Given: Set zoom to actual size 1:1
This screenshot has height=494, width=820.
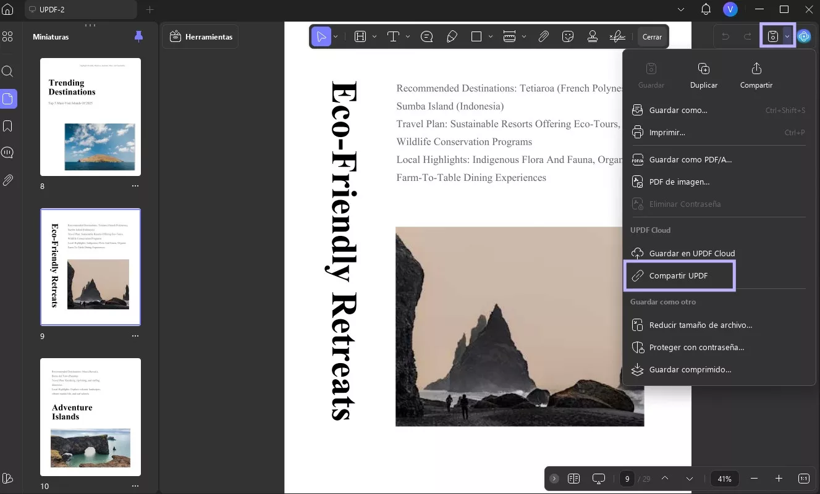Looking at the screenshot, I should [804, 479].
